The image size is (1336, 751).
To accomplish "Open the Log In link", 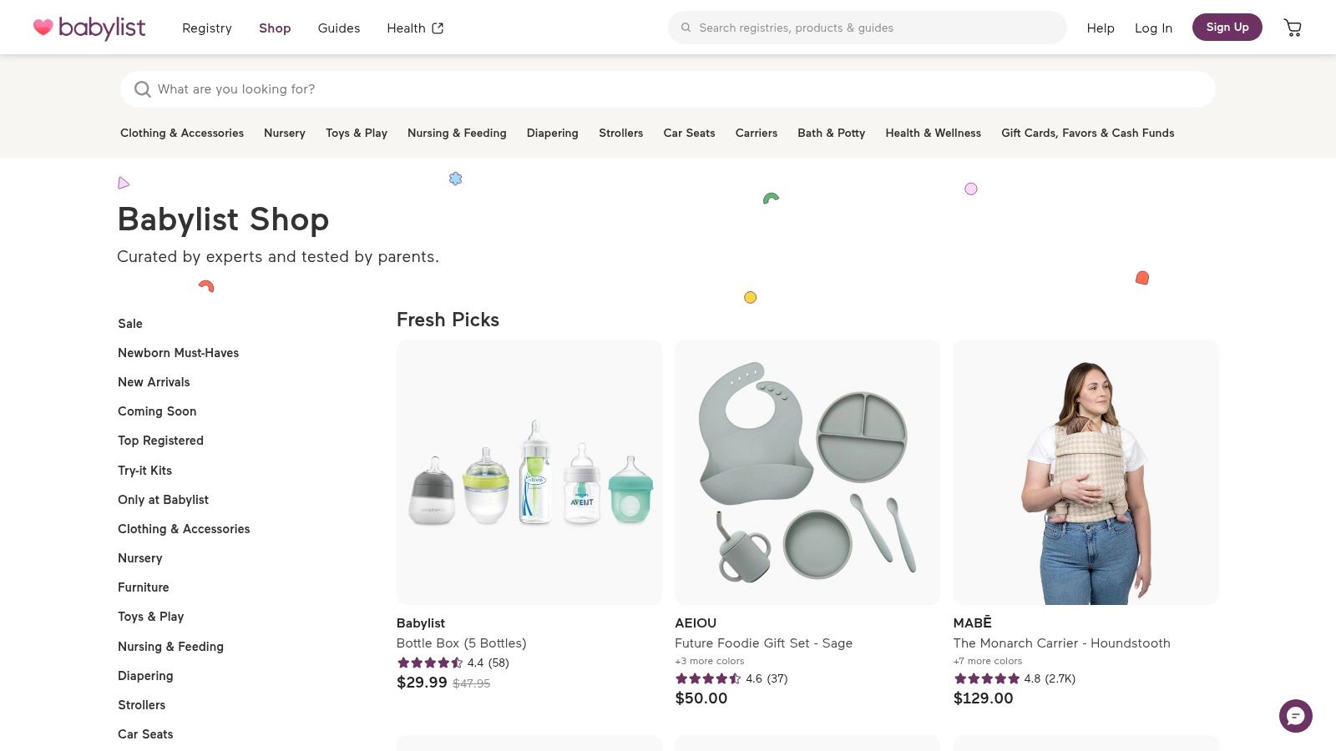I will point(1153,28).
